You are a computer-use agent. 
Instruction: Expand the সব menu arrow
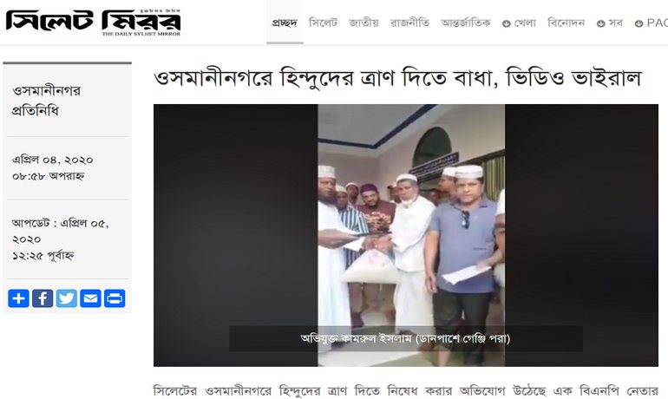point(600,23)
